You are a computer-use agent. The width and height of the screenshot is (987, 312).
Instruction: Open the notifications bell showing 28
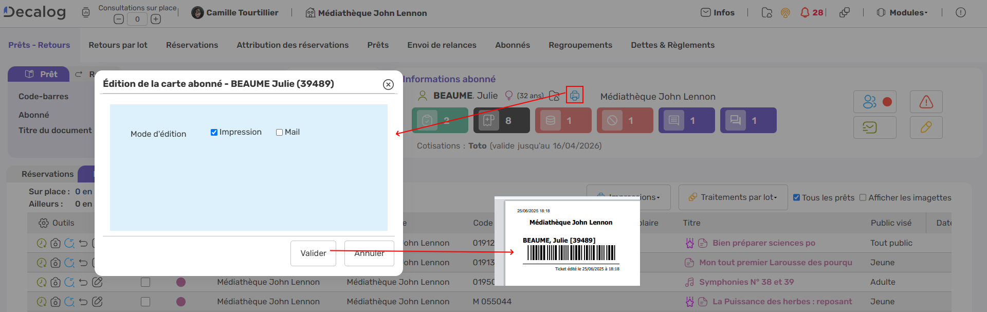[x=811, y=13]
